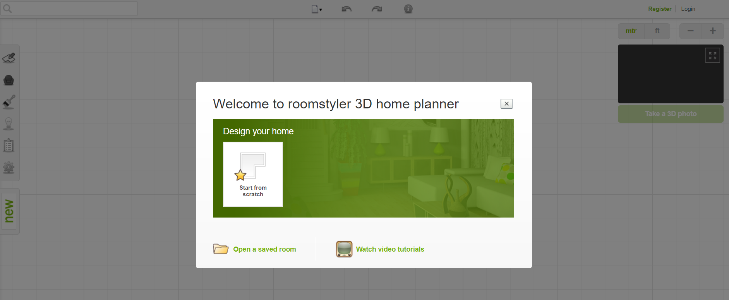Switch units to ft
This screenshot has width=729, height=300.
[x=657, y=31]
